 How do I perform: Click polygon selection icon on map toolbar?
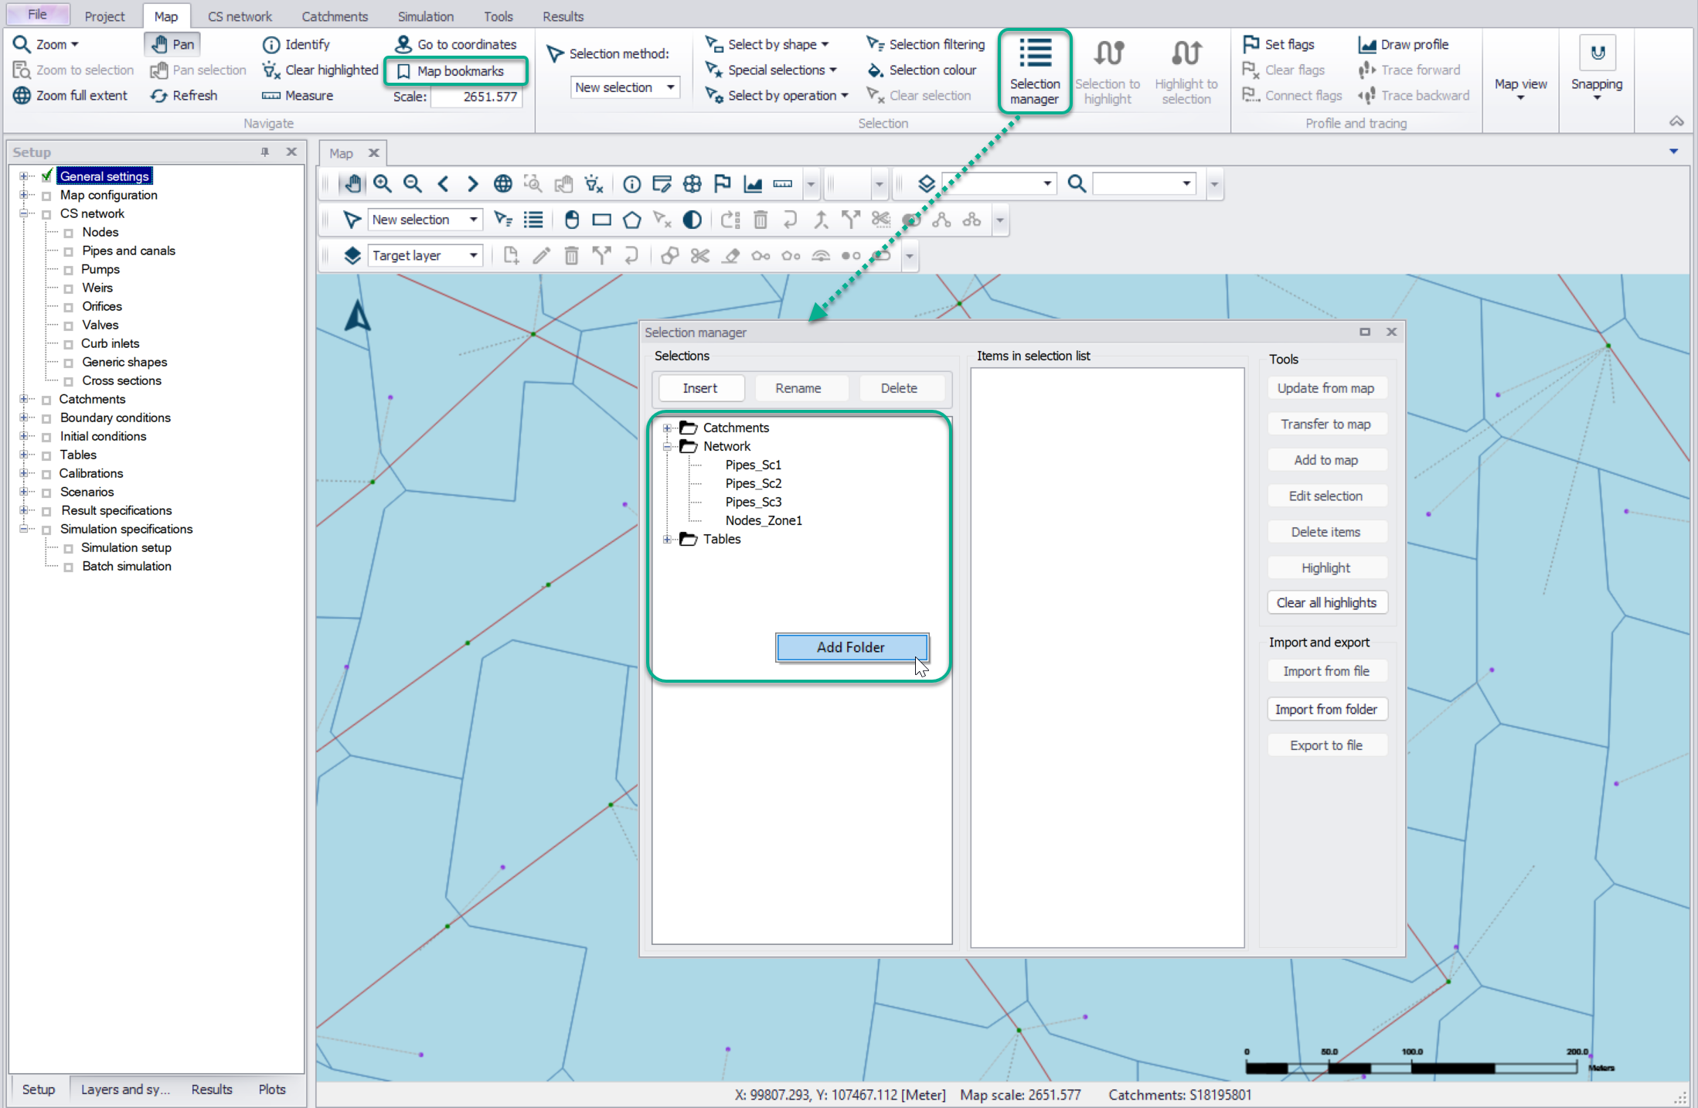click(x=631, y=220)
